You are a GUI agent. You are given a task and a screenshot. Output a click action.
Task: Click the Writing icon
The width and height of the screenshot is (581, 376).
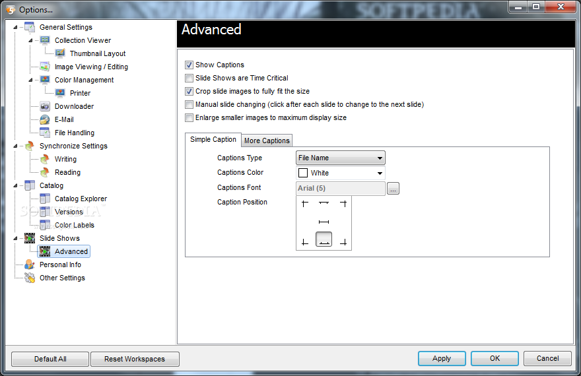click(45, 159)
